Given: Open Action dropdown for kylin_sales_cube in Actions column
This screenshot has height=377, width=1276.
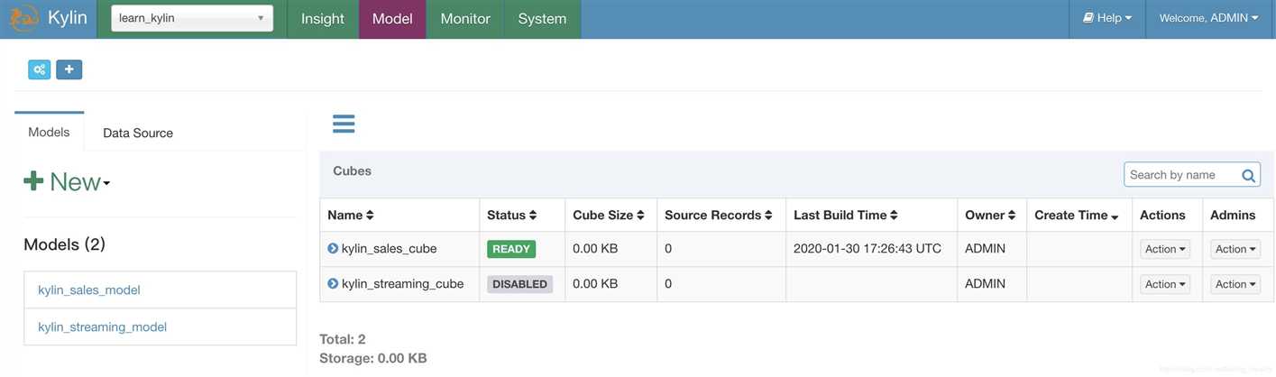Looking at the screenshot, I should tap(1165, 249).
